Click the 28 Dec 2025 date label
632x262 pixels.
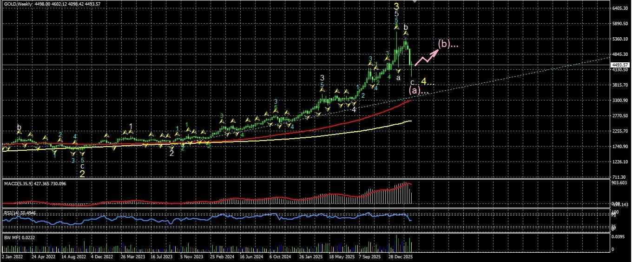click(401, 256)
